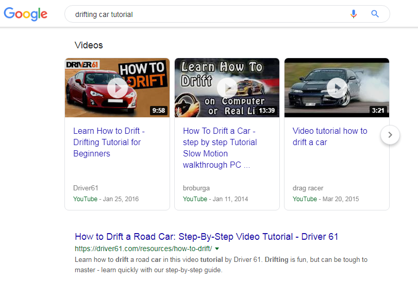Click the blue magnifier search icon
The height and width of the screenshot is (283, 418).
point(375,14)
